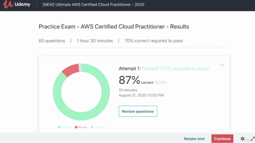Click the "1 hour 30 minutes" text
Image resolution: width=255 pixels, height=143 pixels.
95,41
